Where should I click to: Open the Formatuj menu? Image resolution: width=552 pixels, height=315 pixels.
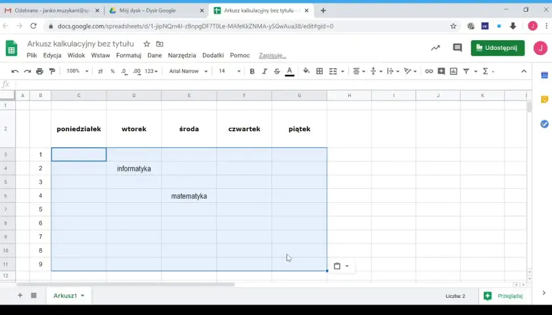(129, 56)
